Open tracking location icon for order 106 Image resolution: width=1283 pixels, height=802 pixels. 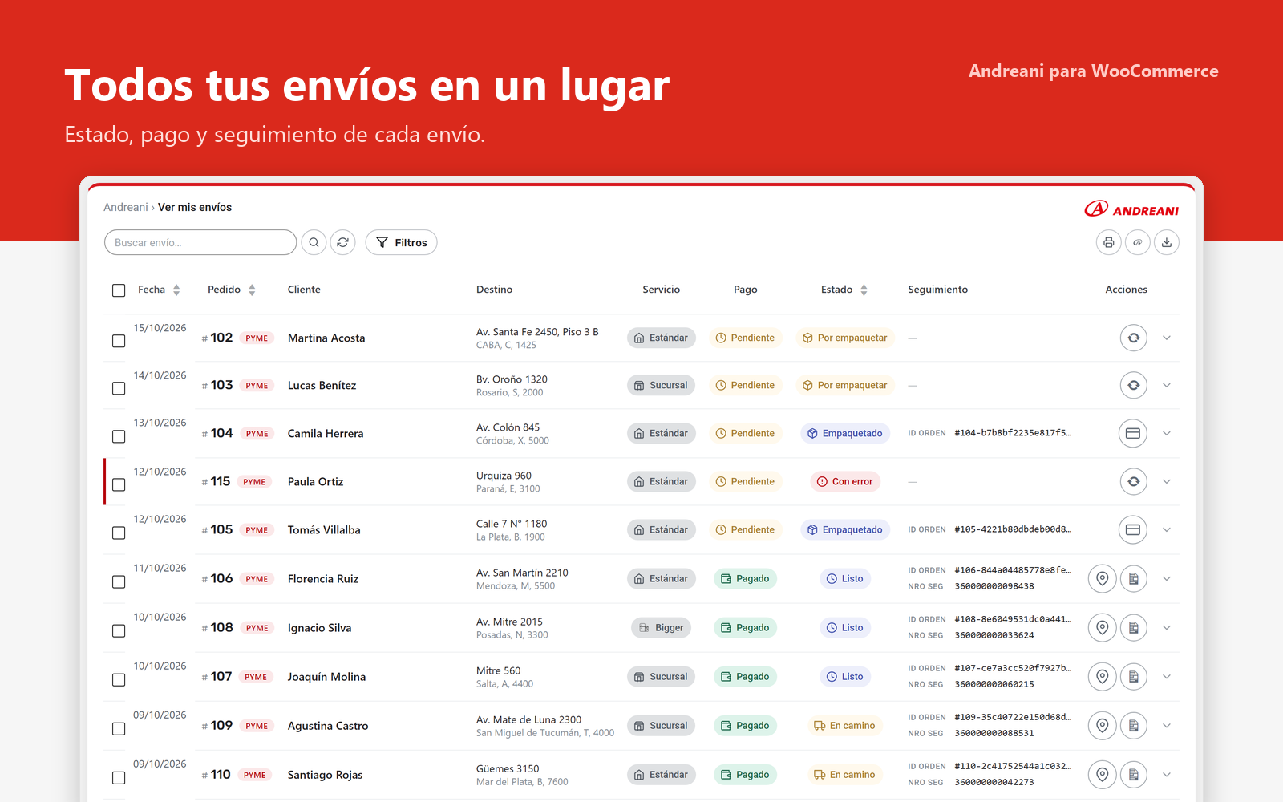1103,578
